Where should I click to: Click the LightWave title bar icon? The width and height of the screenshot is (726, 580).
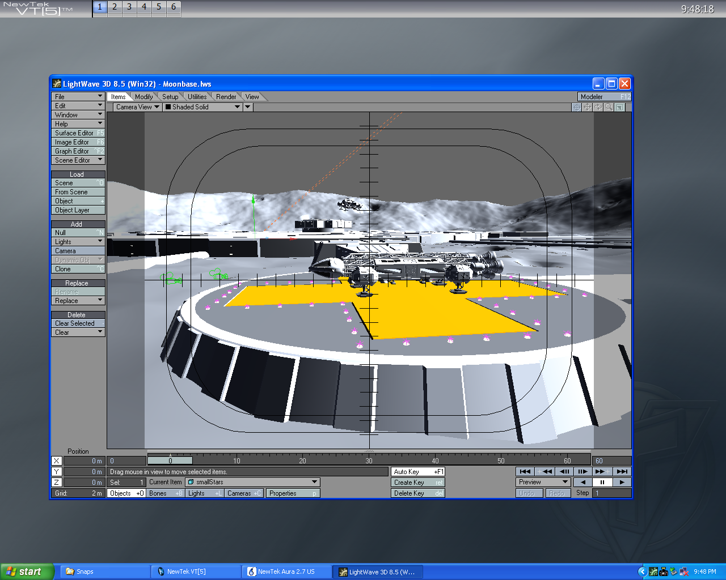[57, 84]
